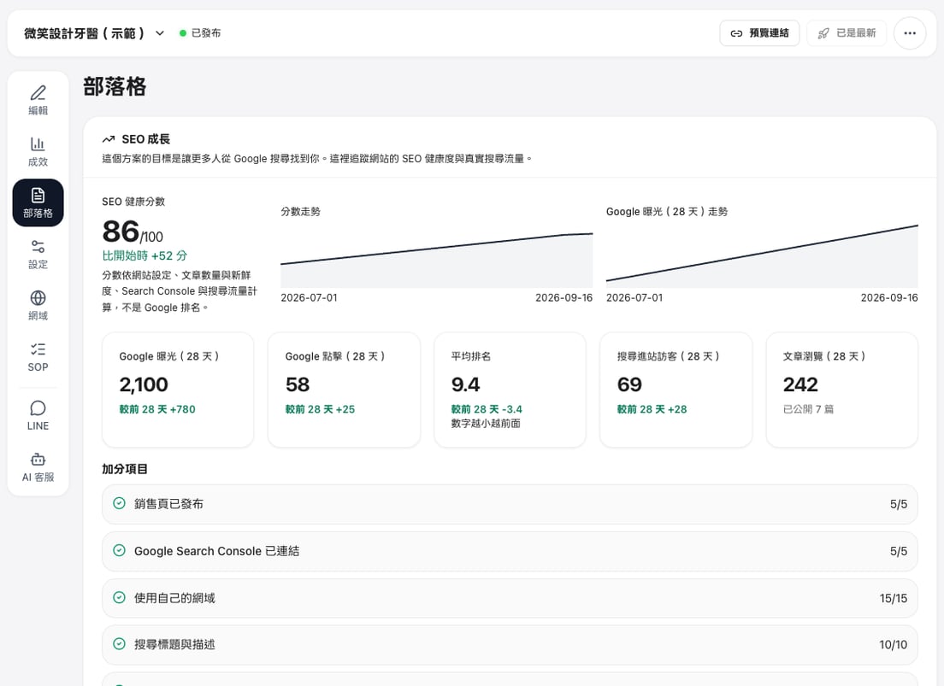Image resolution: width=944 pixels, height=686 pixels.
Task: Click the 較前 28 天 +25 text
Action: (x=320, y=409)
